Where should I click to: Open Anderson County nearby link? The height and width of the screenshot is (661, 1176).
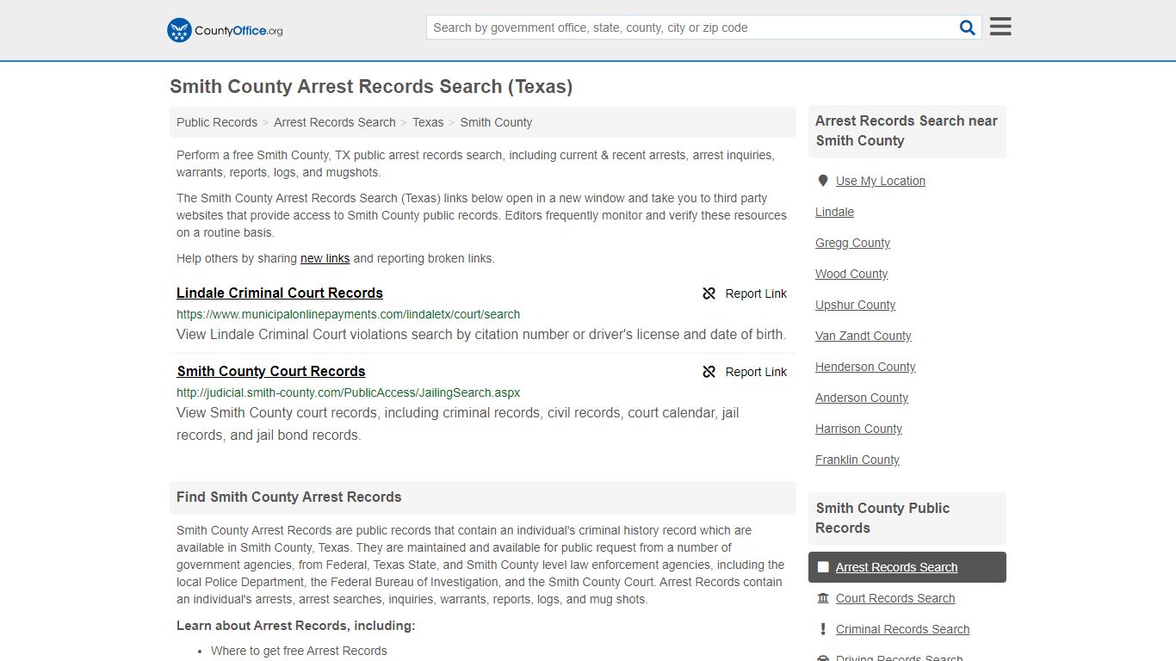tap(862, 398)
